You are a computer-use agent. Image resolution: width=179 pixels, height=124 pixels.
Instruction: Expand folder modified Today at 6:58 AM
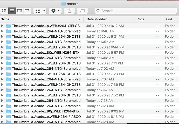pos(2,58)
